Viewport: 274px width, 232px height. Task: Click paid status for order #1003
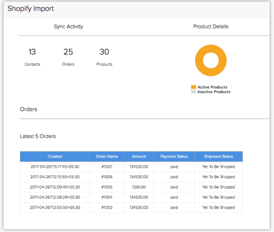pyautogui.click(x=174, y=208)
